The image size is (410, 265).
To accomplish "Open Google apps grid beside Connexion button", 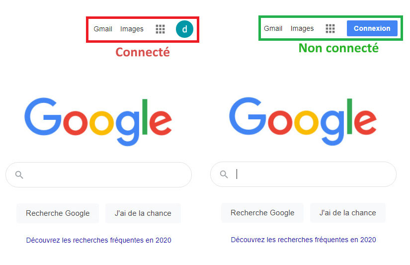I will click(330, 28).
